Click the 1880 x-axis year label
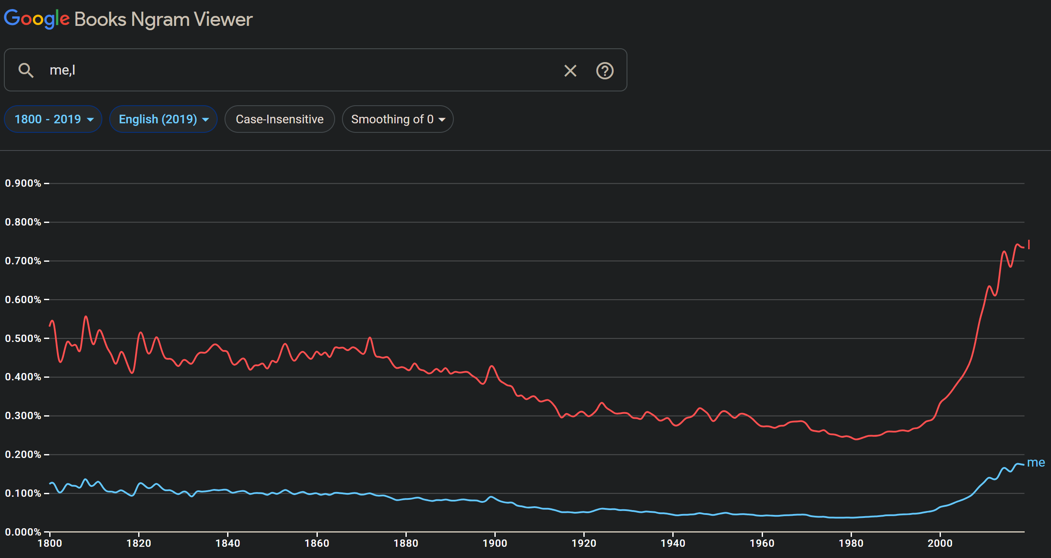1051x558 pixels. pyautogui.click(x=406, y=543)
